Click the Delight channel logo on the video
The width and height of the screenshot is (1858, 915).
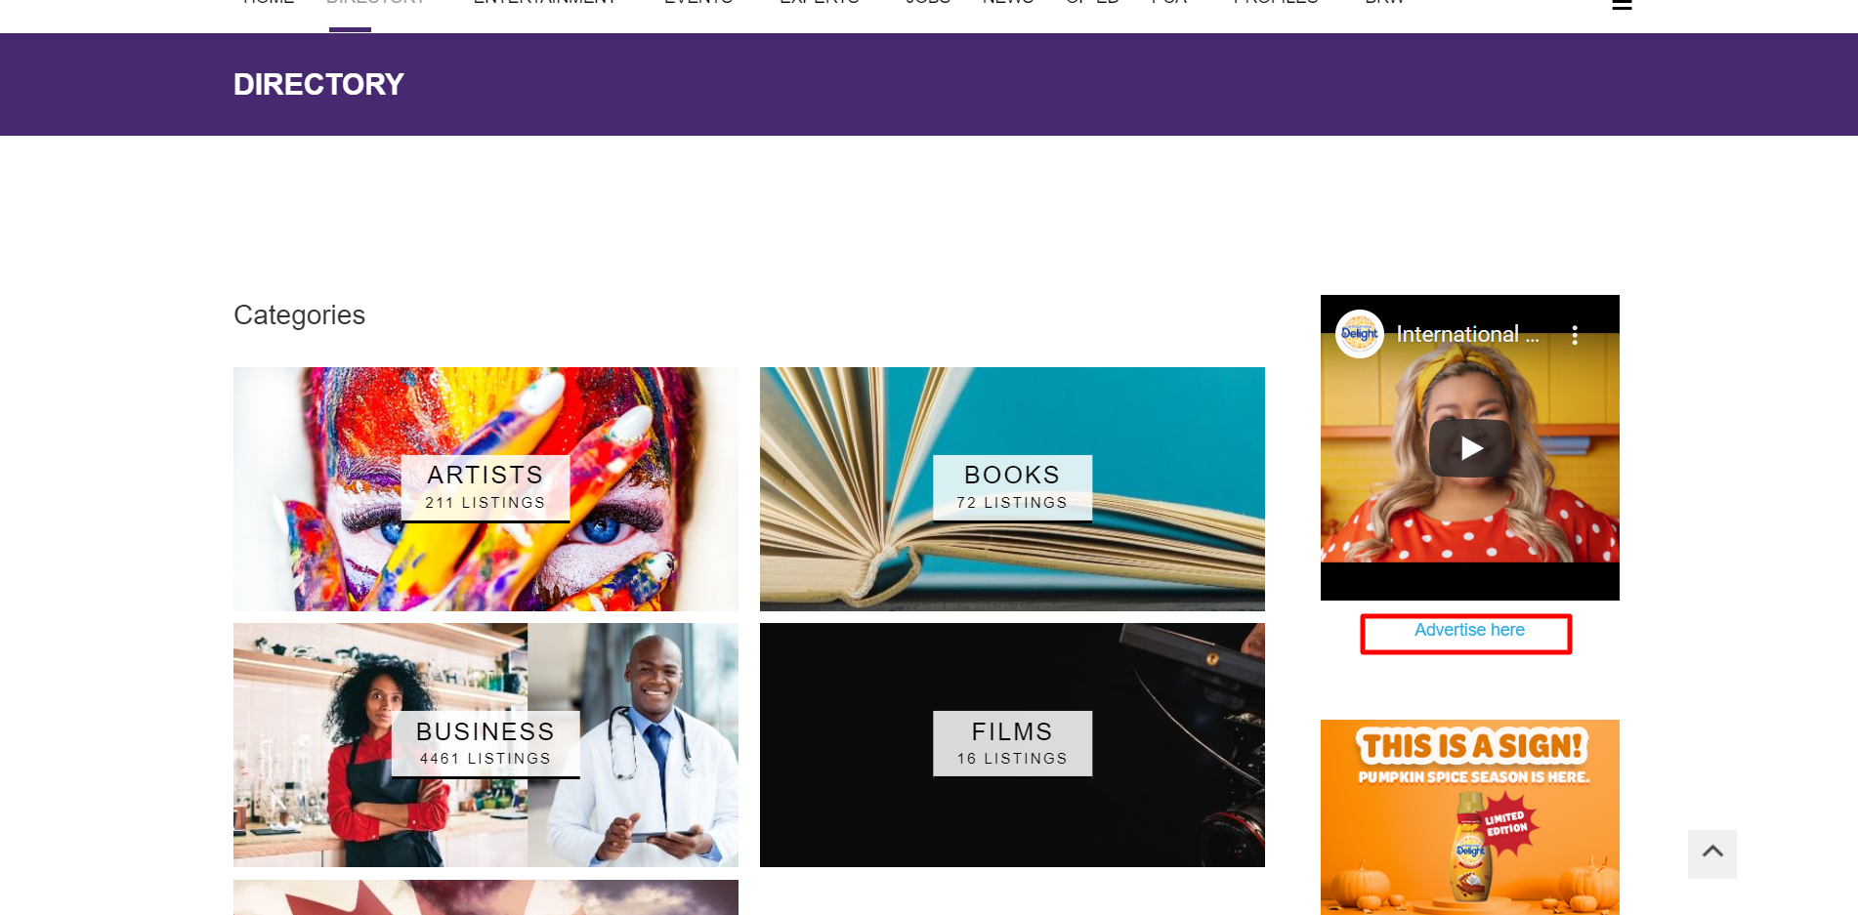click(x=1359, y=334)
